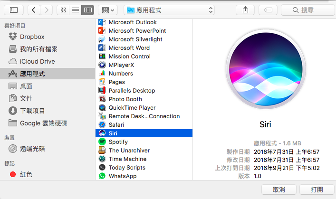Select Photo Booth app
Viewport: 336px width, 199px height.
(x=144, y=99)
